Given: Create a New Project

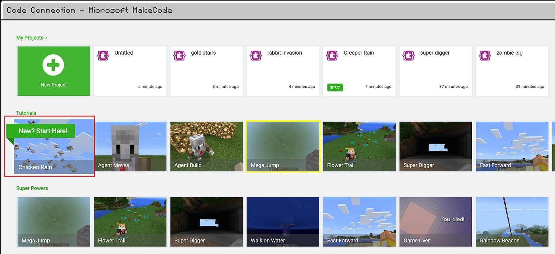Looking at the screenshot, I should tap(54, 71).
